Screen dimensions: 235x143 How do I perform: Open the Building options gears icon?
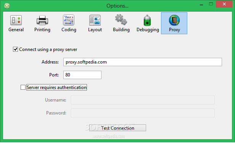tap(121, 19)
